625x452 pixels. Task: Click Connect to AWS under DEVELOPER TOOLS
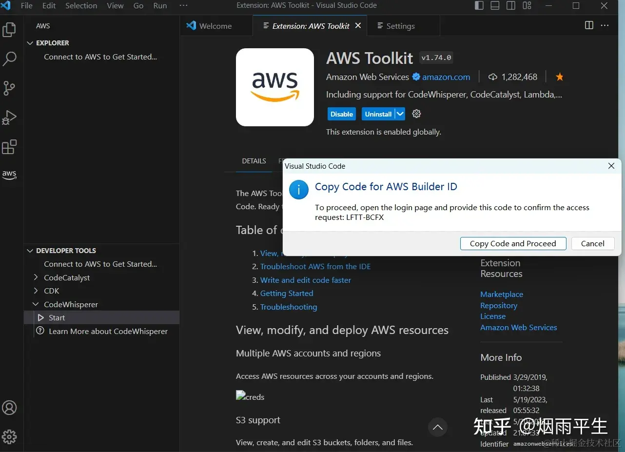point(100,264)
